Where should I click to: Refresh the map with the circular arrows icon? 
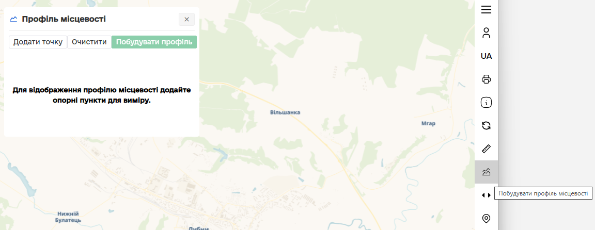coord(486,125)
